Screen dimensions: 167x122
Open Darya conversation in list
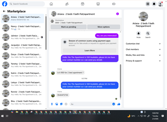coord(22,56)
